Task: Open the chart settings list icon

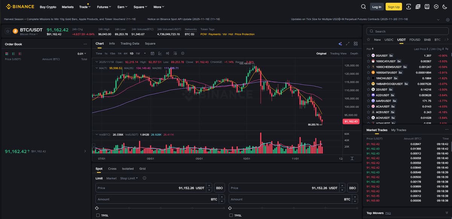Action: [x=175, y=53]
